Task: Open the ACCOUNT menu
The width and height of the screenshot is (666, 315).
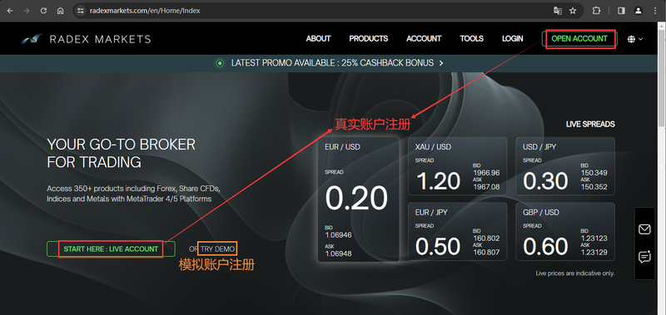Action: pyautogui.click(x=424, y=38)
